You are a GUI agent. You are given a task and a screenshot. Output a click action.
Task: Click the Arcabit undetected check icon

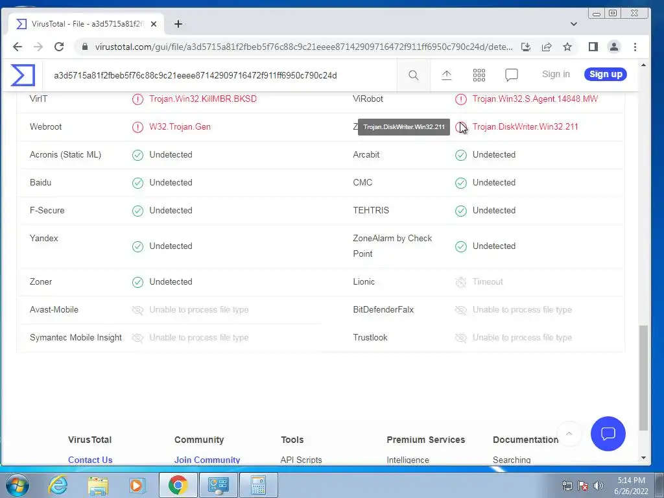pos(461,155)
